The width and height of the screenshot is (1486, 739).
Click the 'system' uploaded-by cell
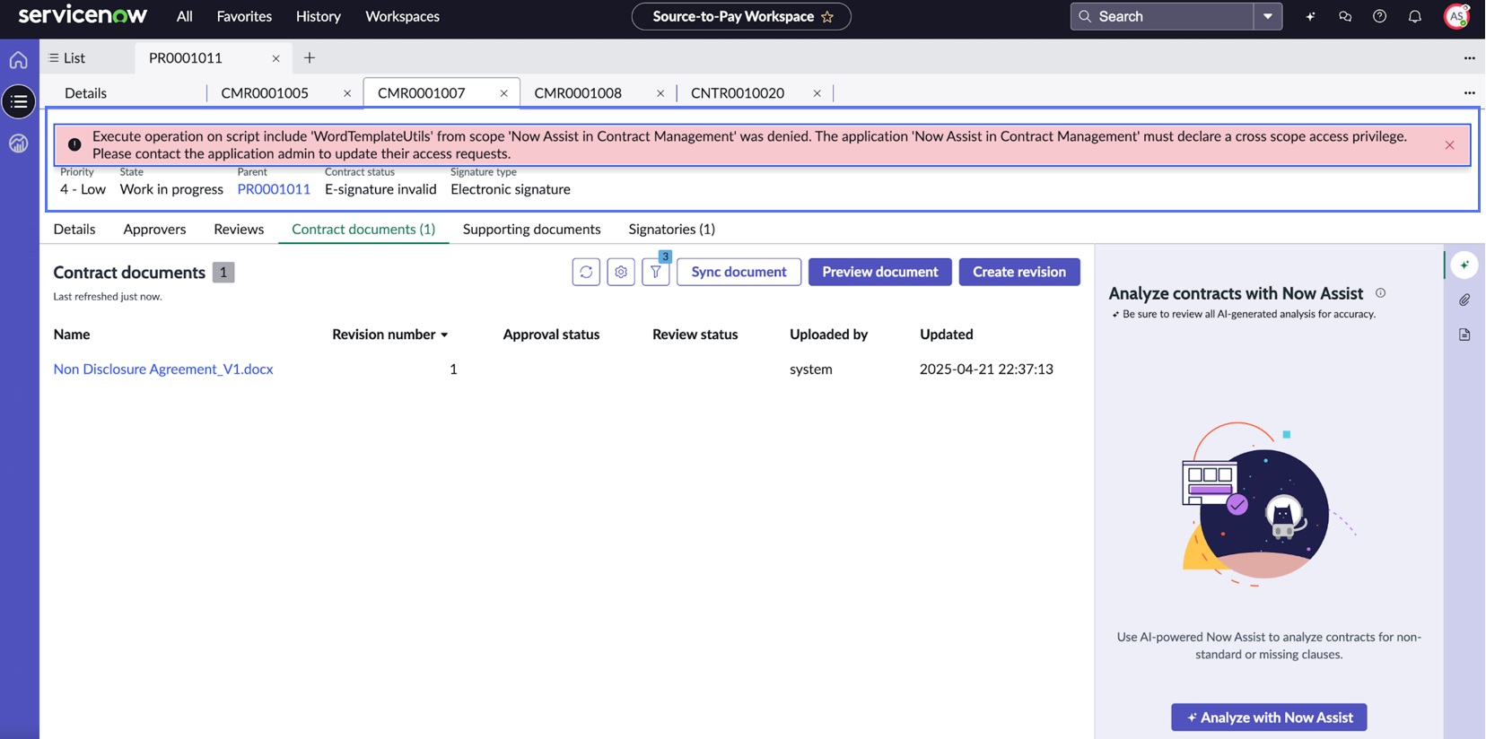pos(811,369)
